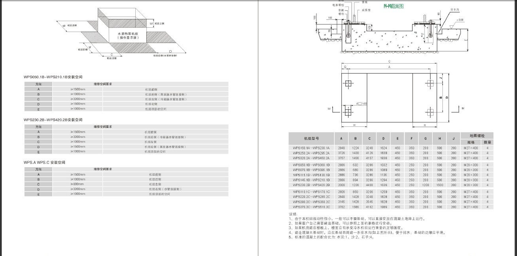
Task: Click the WPS.A WPS.C 安装空间 heading
Action: coord(44,162)
